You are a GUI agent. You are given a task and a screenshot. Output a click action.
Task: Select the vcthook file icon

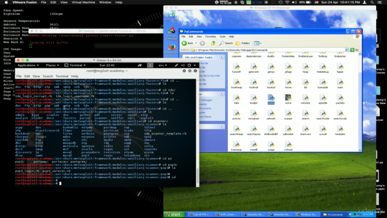point(288,145)
